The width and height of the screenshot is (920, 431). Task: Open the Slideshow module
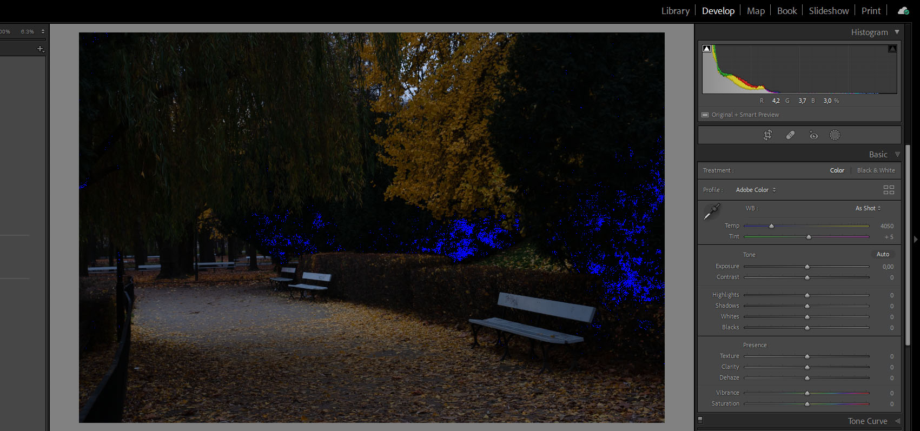coord(829,11)
